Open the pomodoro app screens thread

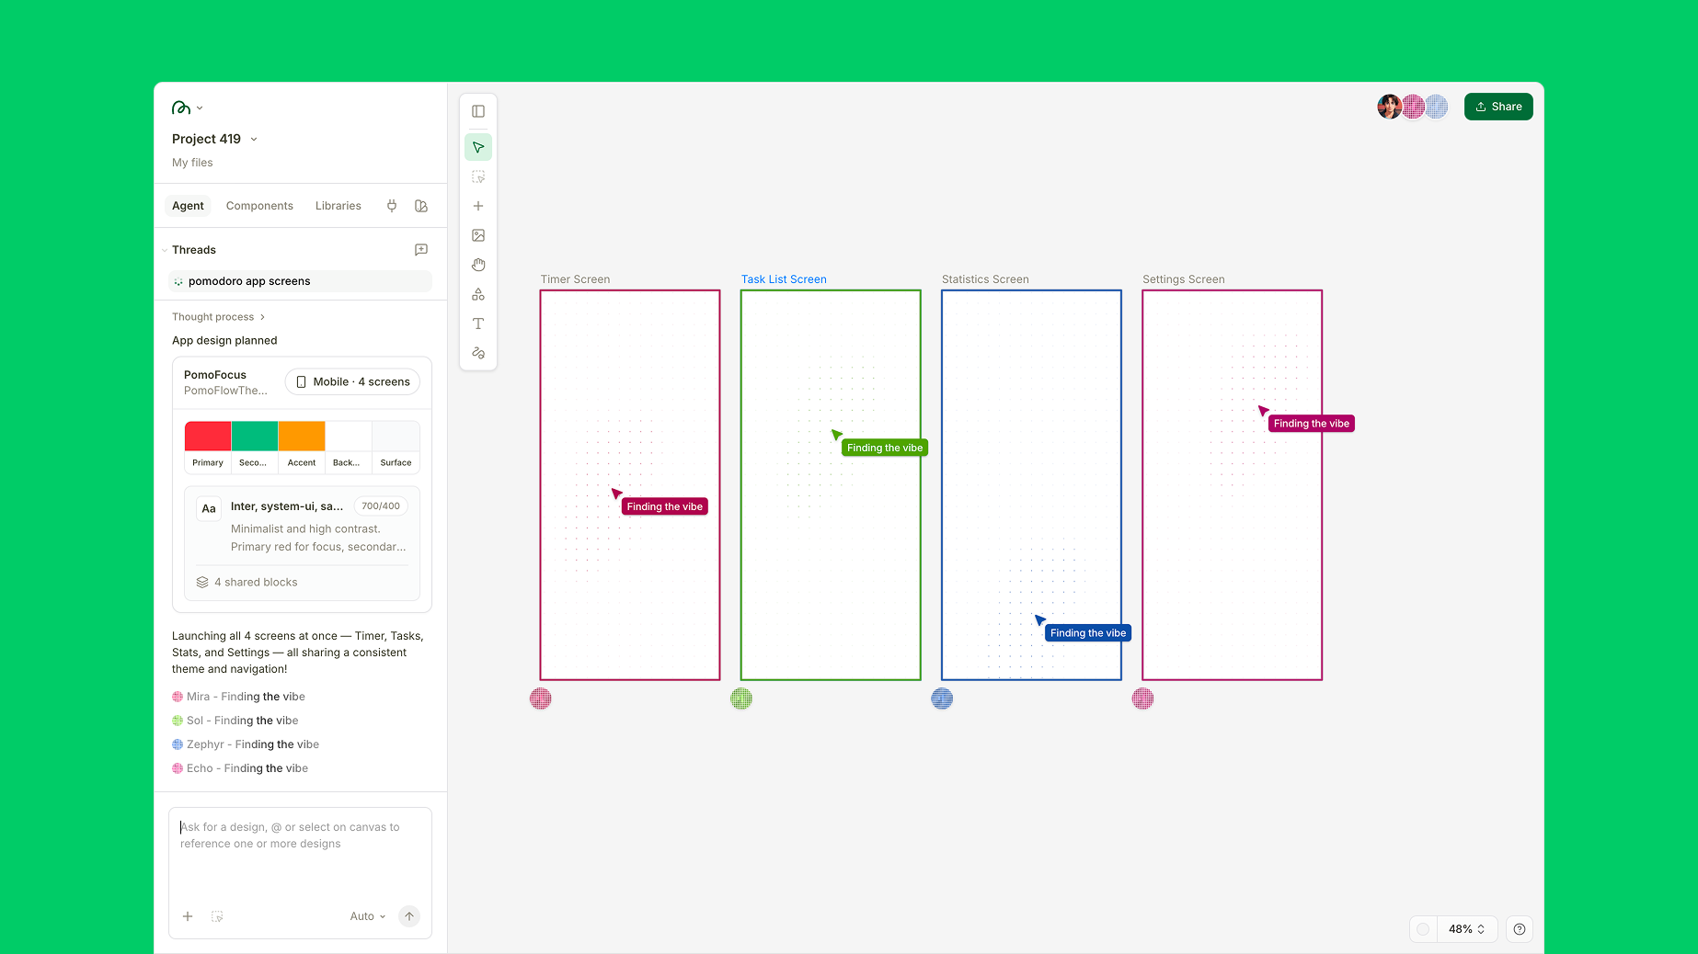tap(300, 281)
